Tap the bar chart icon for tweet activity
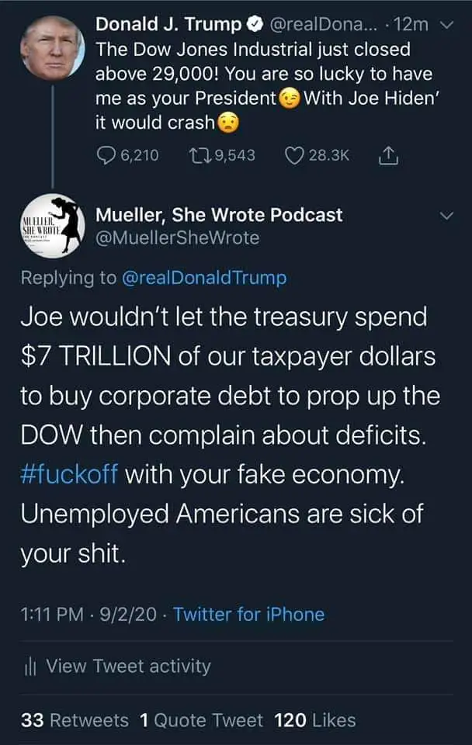This screenshot has height=745, width=472. pyautogui.click(x=30, y=667)
